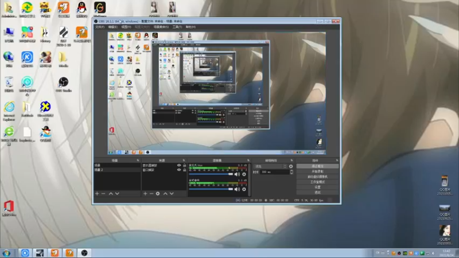
Task: Open the Kugou music desktop icon
Action: point(27,59)
